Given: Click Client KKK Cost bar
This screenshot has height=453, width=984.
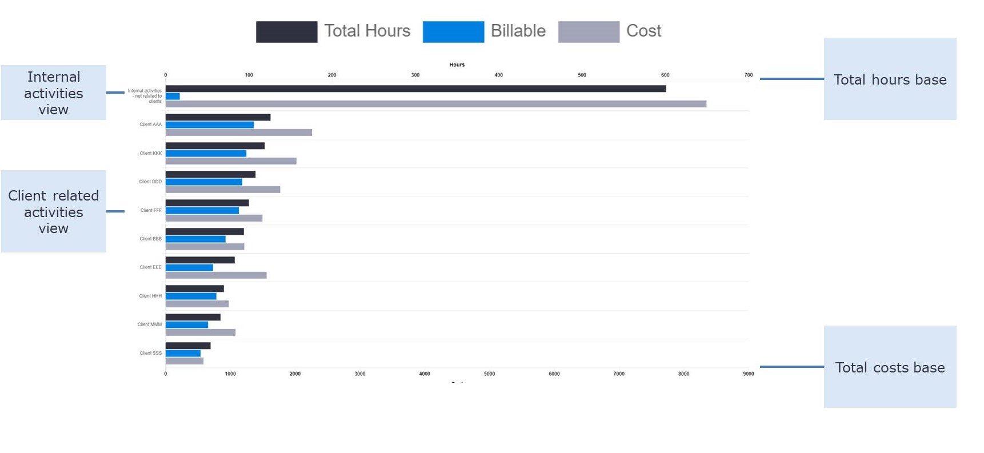Looking at the screenshot, I should (231, 161).
